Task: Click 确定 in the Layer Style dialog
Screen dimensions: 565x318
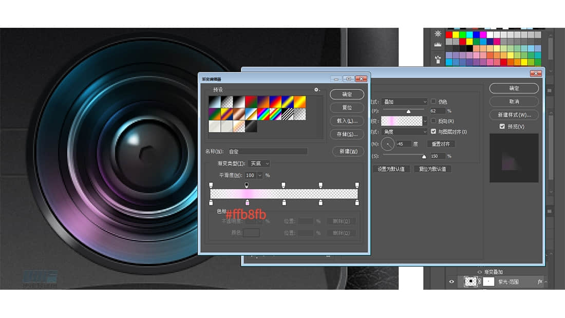Action: [x=514, y=88]
